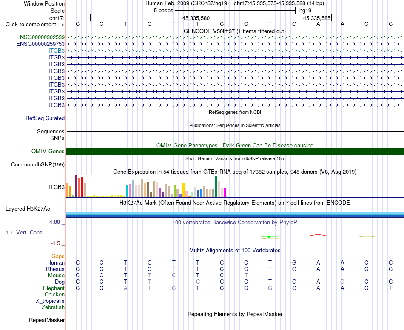Image resolution: width=404 pixels, height=330 pixels.
Task: Click Repeating Elements by RepeatMasker title
Action: click(x=235, y=314)
